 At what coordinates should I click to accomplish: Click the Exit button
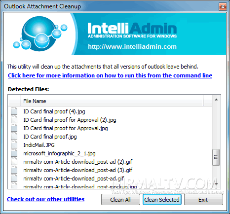(x=203, y=200)
